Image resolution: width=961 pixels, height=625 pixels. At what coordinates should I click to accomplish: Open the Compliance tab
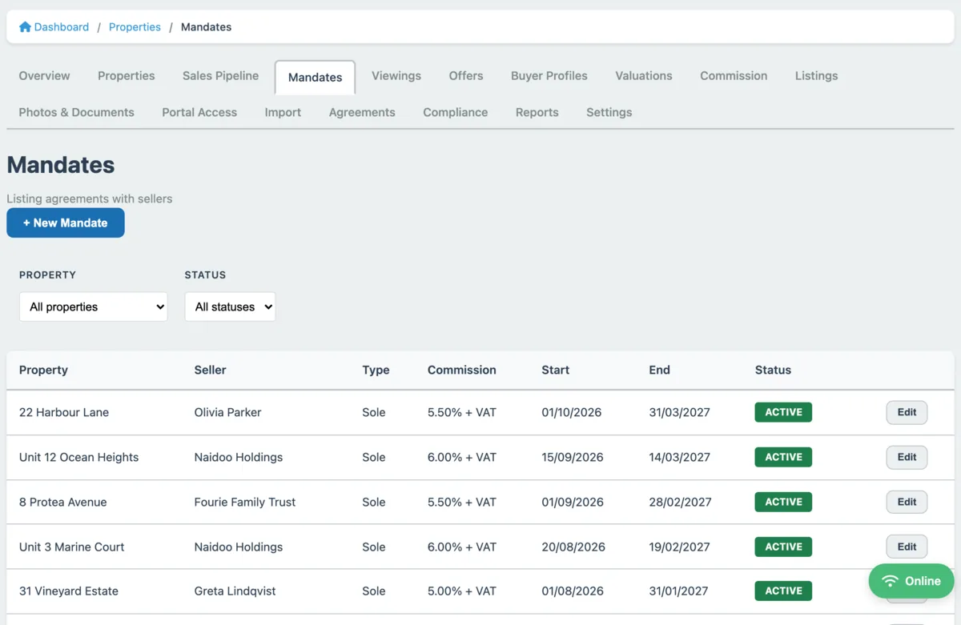coord(456,113)
